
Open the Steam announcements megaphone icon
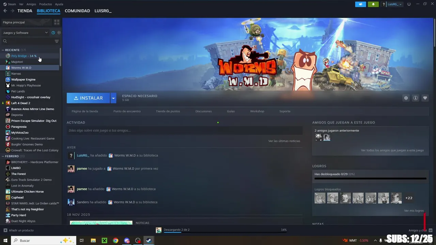click(360, 4)
